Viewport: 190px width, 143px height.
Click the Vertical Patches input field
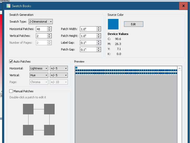pyautogui.click(x=42, y=36)
